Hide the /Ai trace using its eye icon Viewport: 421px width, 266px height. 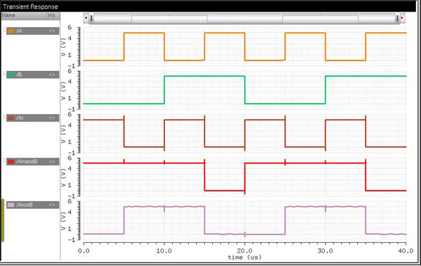click(x=52, y=118)
